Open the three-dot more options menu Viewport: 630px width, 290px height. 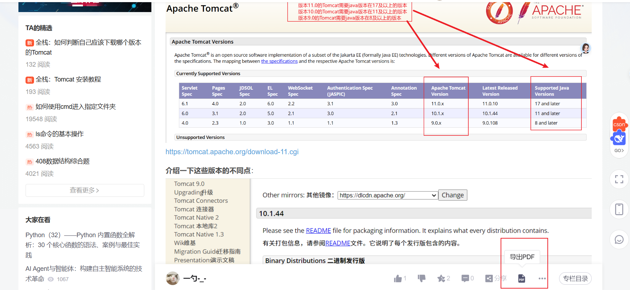542,279
